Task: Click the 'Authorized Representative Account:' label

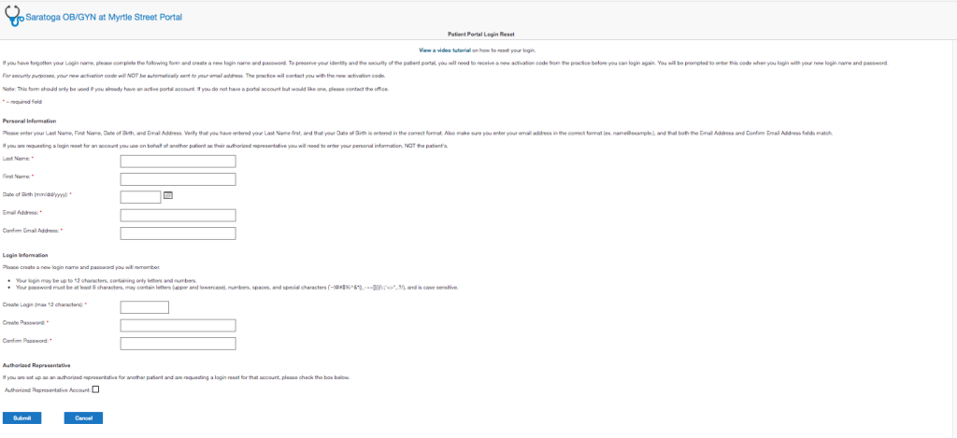Action: (x=48, y=389)
